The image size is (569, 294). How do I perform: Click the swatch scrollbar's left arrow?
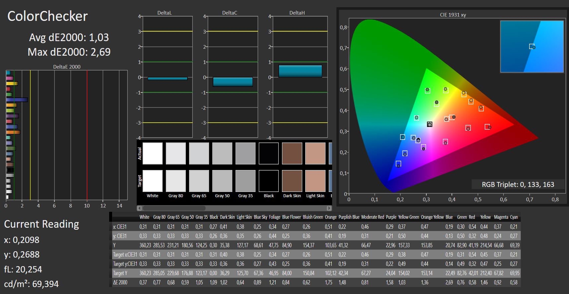140,208
